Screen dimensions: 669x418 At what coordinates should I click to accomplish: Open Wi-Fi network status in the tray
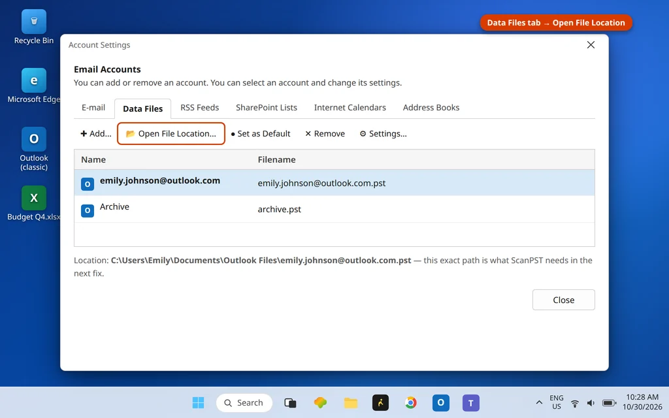click(x=575, y=403)
